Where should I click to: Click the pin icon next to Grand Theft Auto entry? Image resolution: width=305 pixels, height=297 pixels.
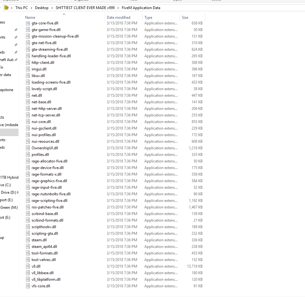click(x=16, y=60)
